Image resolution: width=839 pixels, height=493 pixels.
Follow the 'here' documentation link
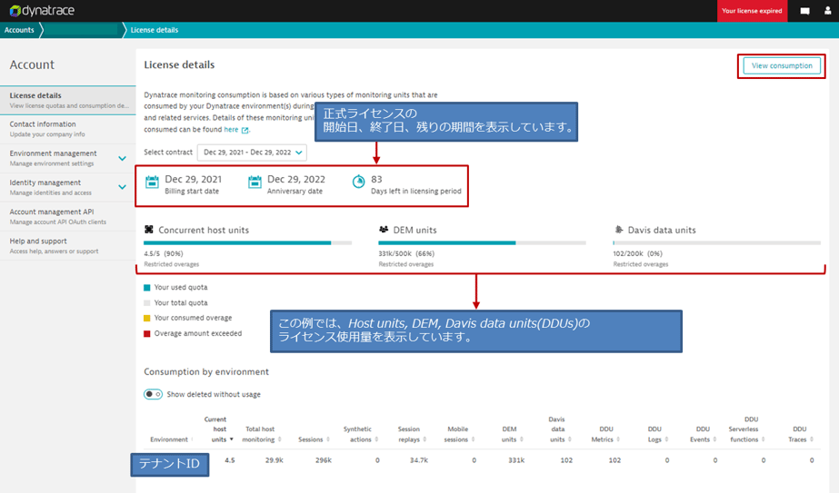click(x=231, y=130)
